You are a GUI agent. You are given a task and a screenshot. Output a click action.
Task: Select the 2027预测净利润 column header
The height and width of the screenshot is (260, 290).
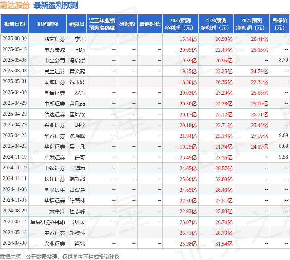(x=252, y=24)
